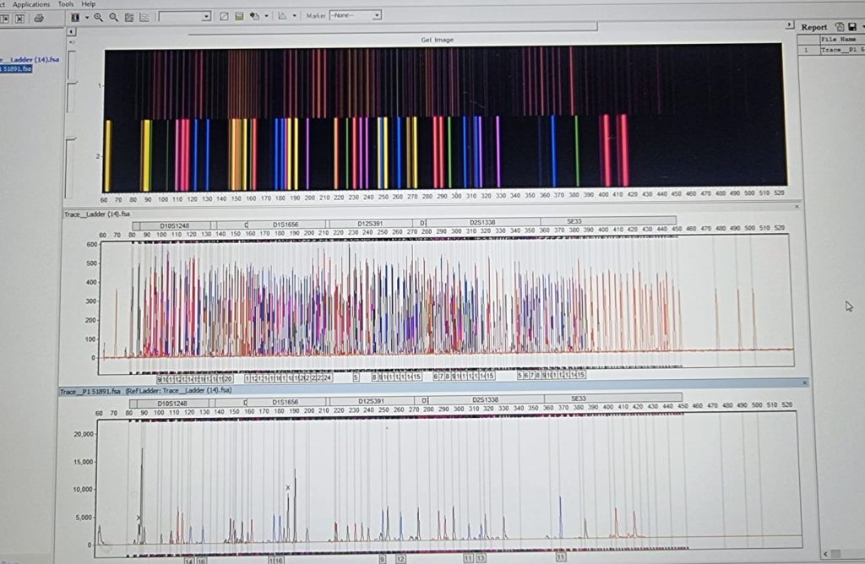Viewport: 865px width, 564px height.
Task: Open the Applications menu
Action: click(x=31, y=4)
